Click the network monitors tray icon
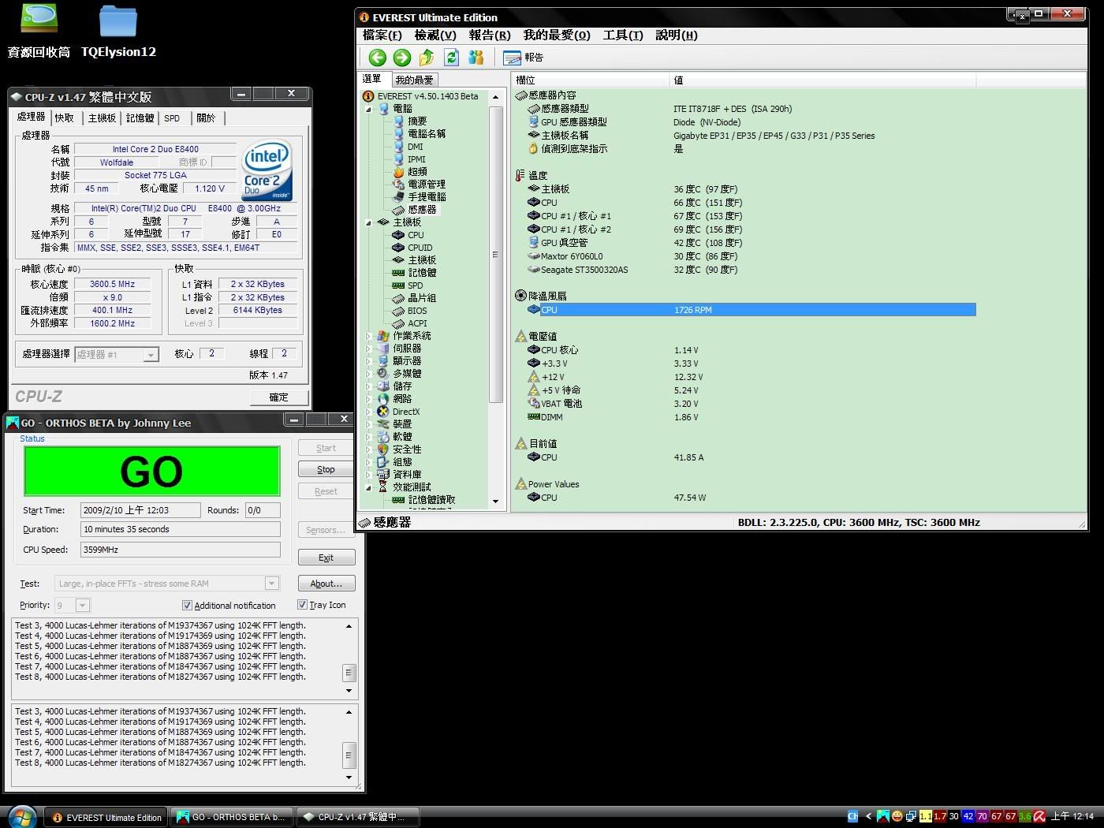Screen dimensions: 1104x828 (x=911, y=817)
